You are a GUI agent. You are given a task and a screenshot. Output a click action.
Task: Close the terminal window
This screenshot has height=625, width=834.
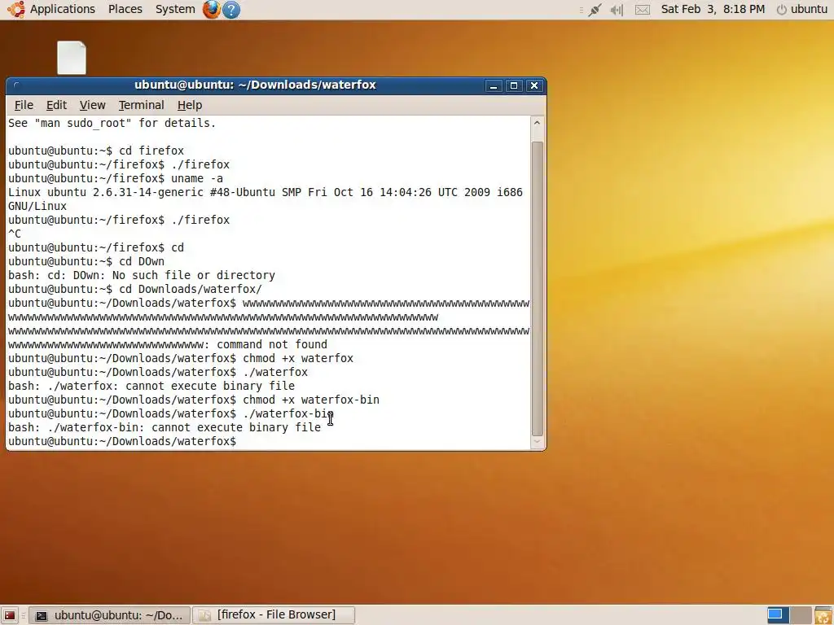[534, 85]
